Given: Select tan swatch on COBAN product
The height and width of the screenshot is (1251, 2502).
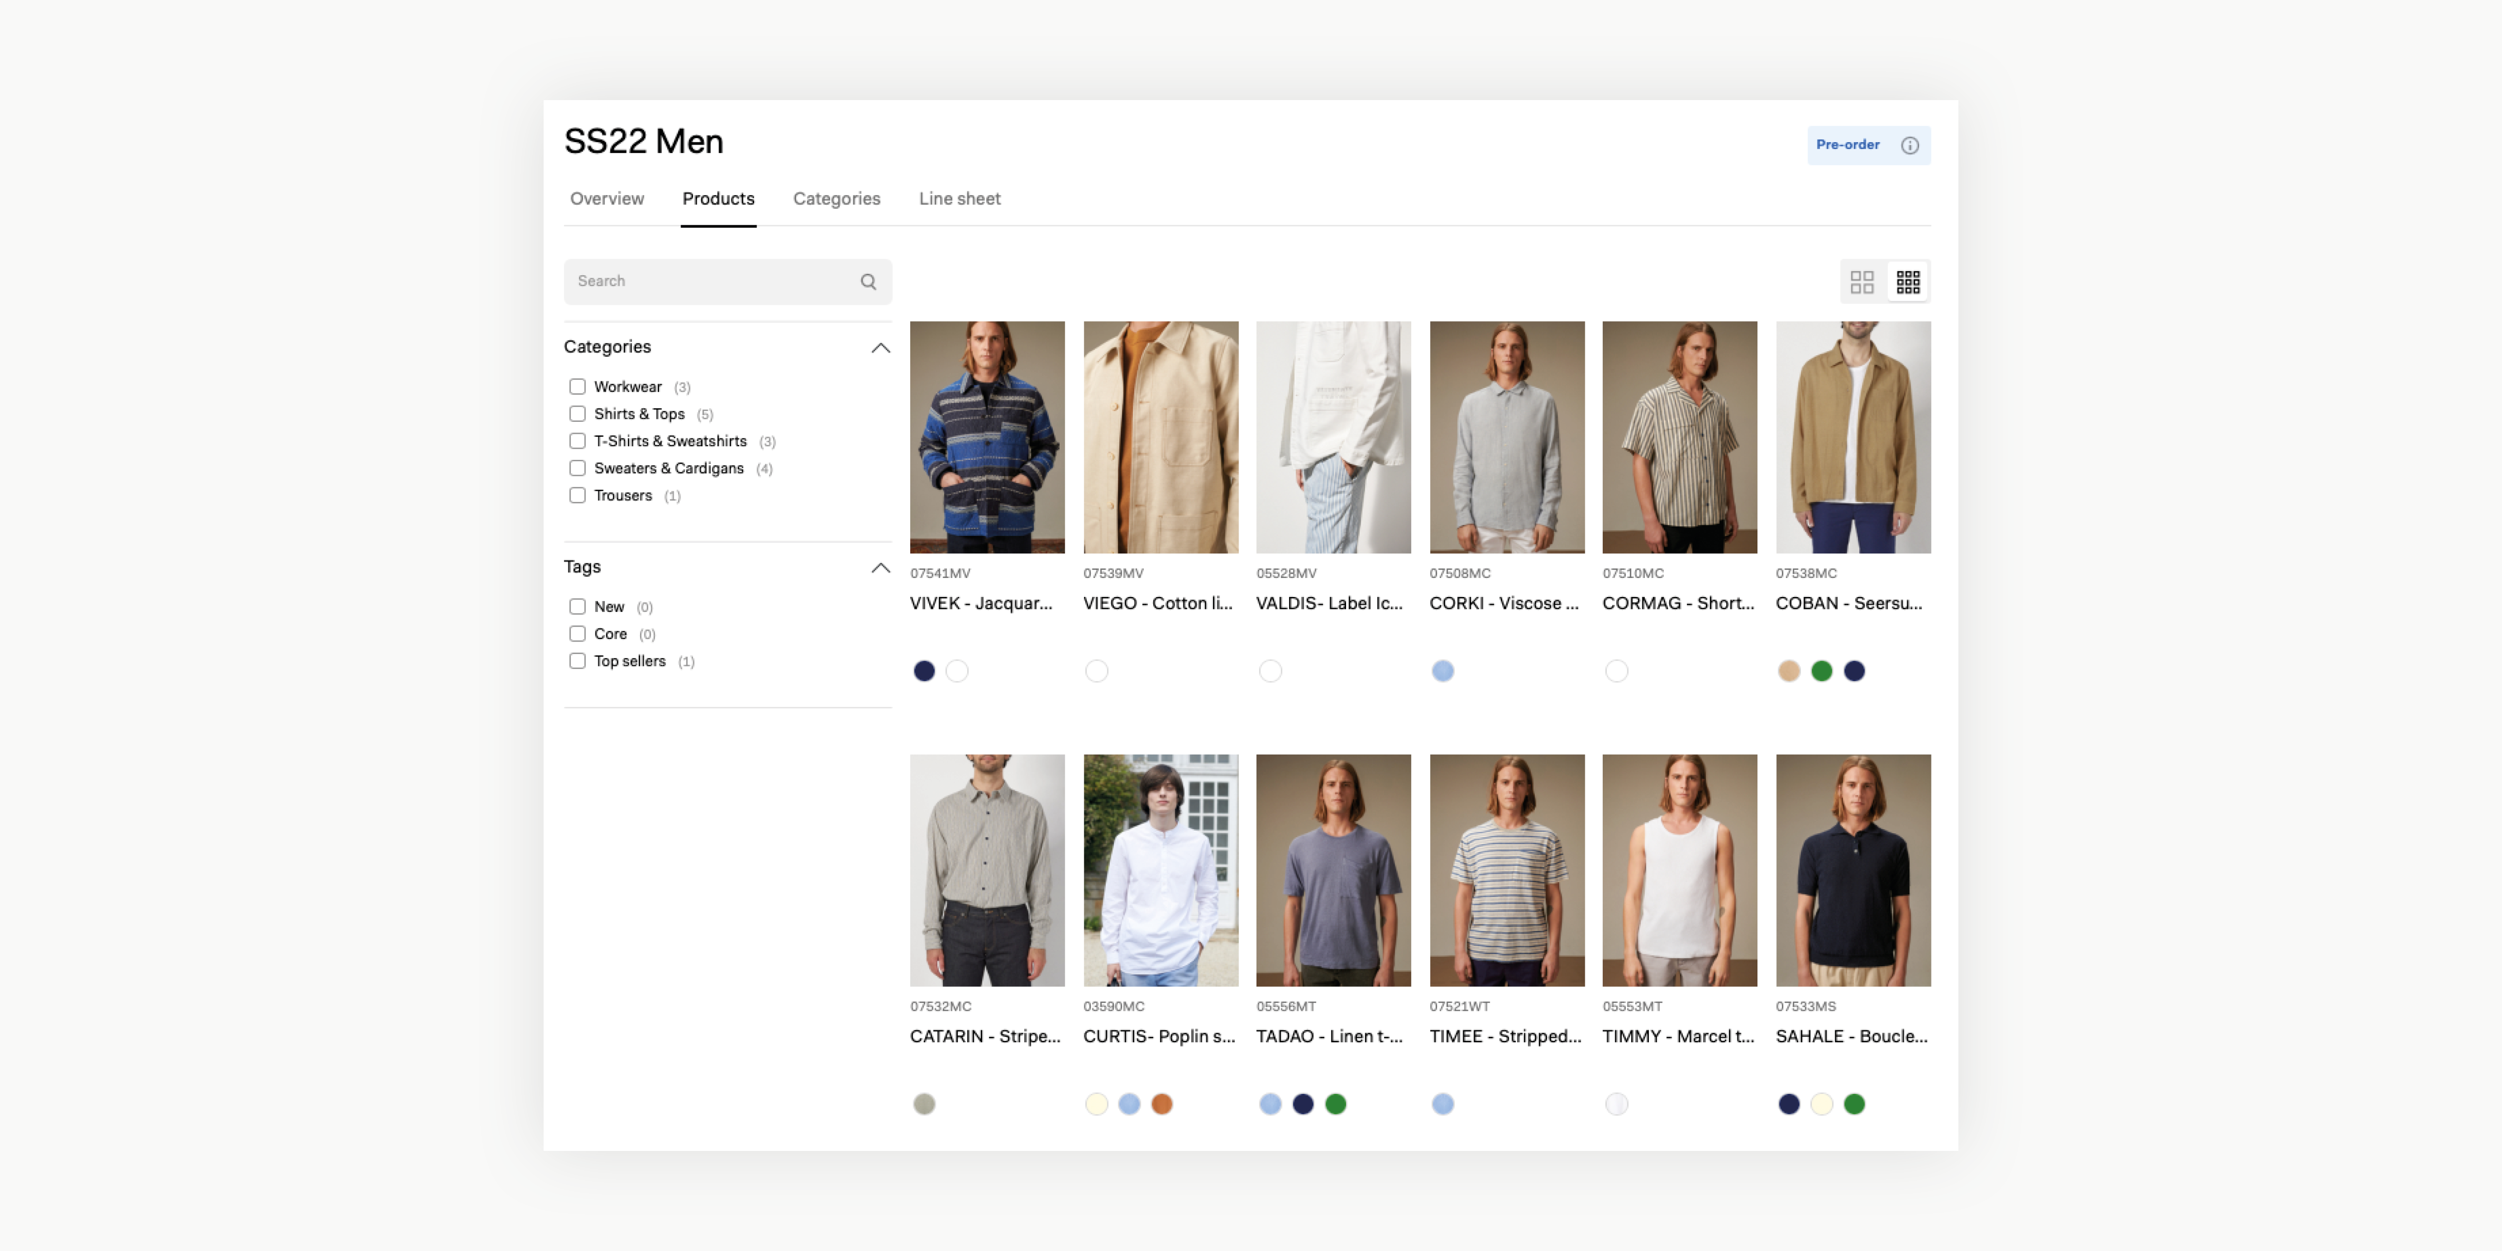Looking at the screenshot, I should click(x=1789, y=671).
